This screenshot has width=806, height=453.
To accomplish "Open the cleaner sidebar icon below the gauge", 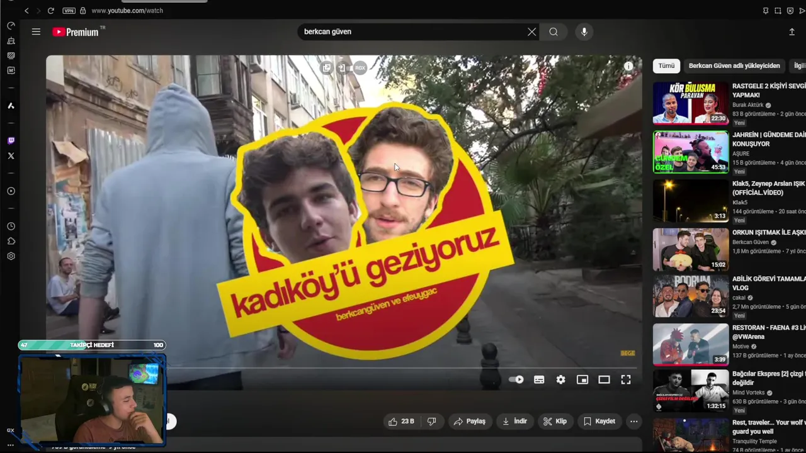I will (x=11, y=41).
